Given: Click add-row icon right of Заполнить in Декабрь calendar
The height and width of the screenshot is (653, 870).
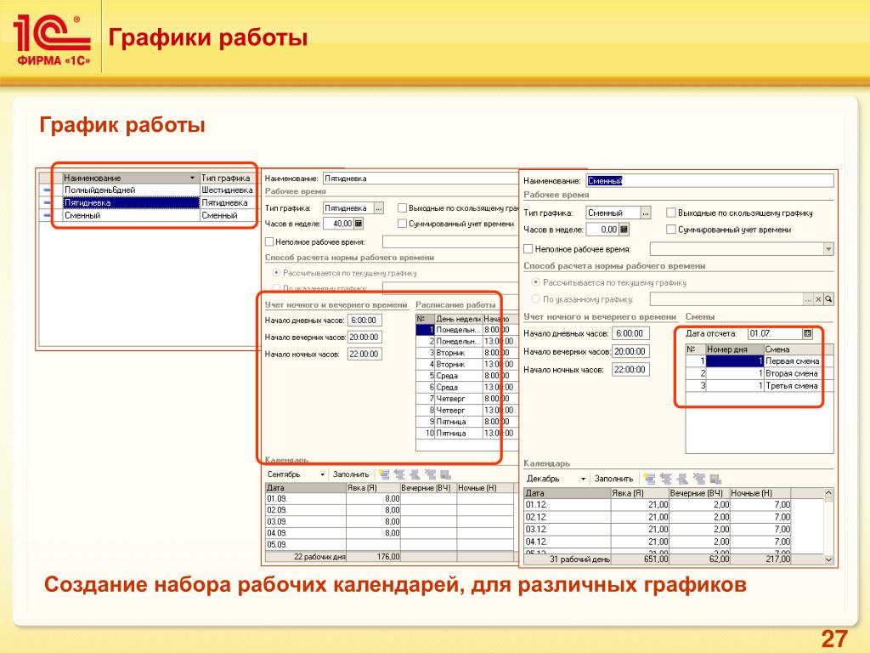Looking at the screenshot, I should pyautogui.click(x=650, y=479).
